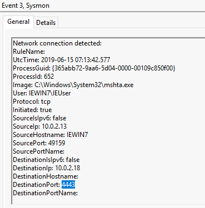Click the SourcePort 49159 line
The image size is (205, 208).
pos(39,143)
